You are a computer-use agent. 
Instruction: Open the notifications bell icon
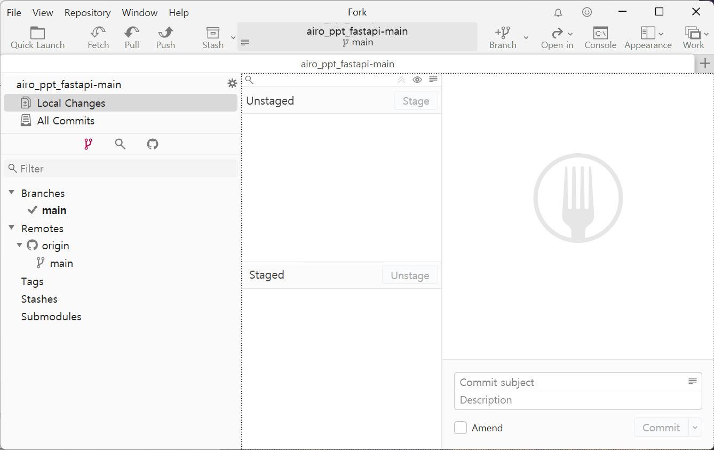click(558, 12)
